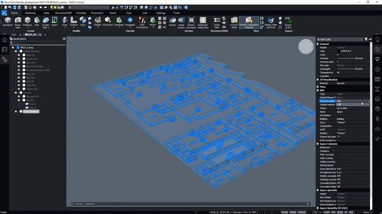Select the Connect tool
Image resolution: width=382 pixels, height=214 pixels.
coord(73,22)
